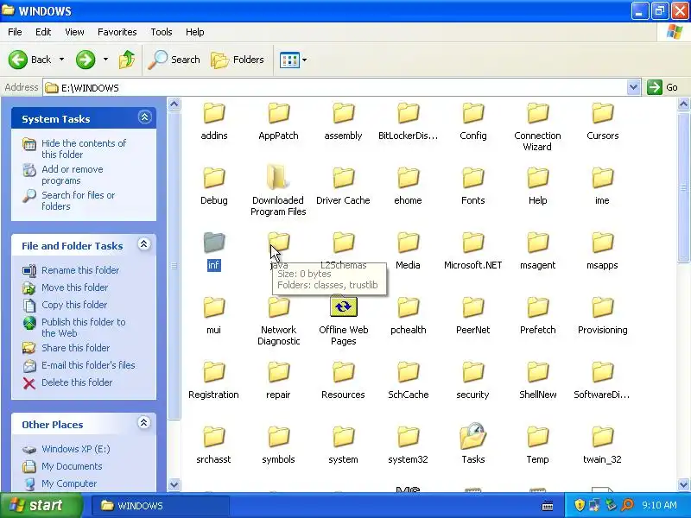
Task: Open My Computer in Other Places
Action: coord(69,483)
